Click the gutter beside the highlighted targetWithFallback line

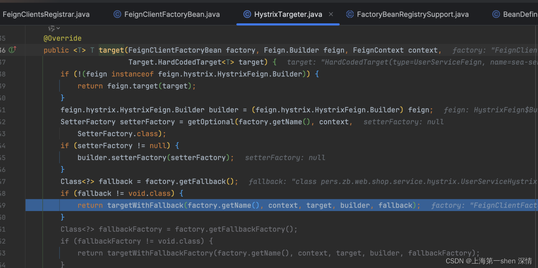(x=13, y=205)
